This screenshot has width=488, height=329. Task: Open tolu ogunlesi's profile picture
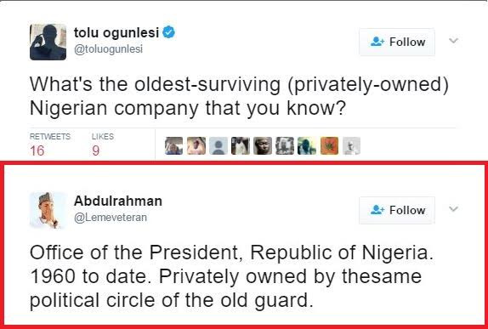click(x=48, y=42)
